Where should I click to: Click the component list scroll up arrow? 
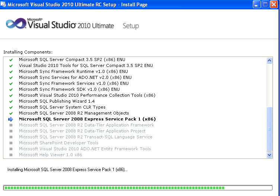(269, 60)
